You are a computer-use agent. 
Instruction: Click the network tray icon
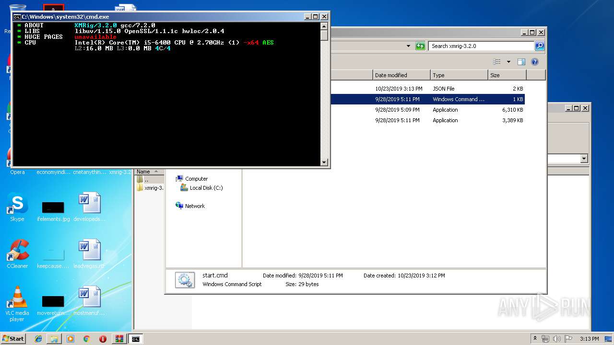pyautogui.click(x=545, y=339)
